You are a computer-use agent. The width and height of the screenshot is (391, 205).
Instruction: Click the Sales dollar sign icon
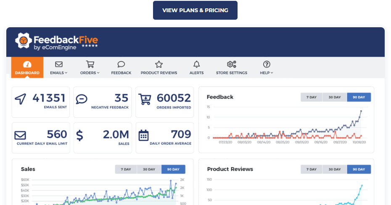[x=79, y=135]
